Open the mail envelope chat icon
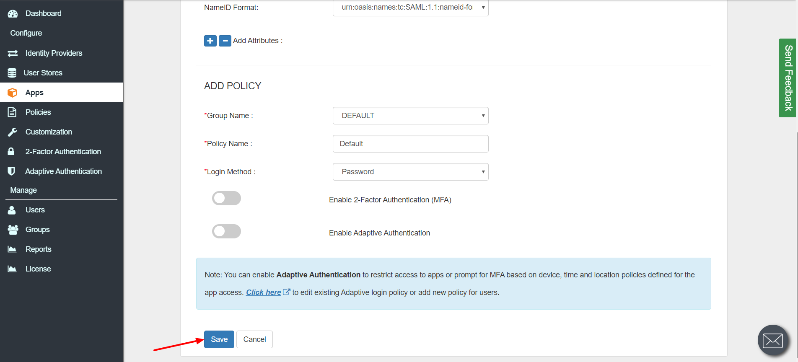This screenshot has height=362, width=798. [x=772, y=340]
